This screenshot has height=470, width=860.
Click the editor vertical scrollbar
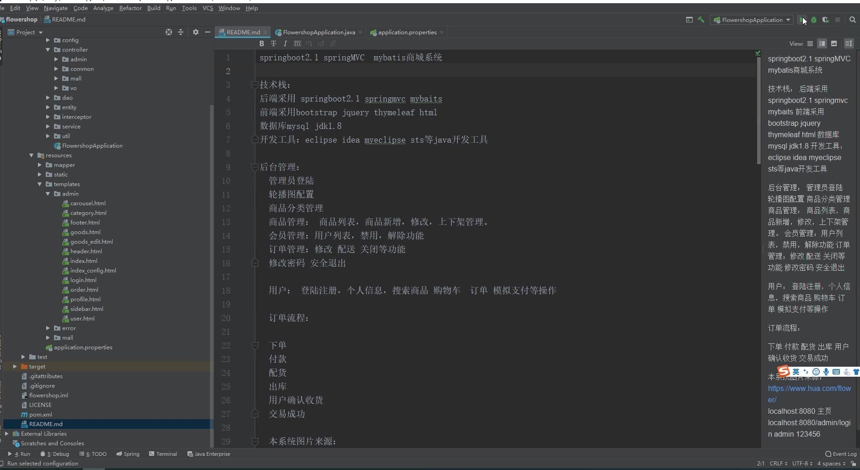pos(758,110)
